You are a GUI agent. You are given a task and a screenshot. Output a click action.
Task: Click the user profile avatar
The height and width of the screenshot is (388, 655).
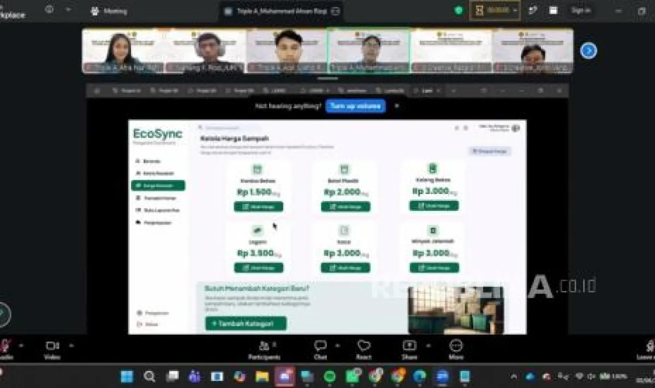coord(515,128)
